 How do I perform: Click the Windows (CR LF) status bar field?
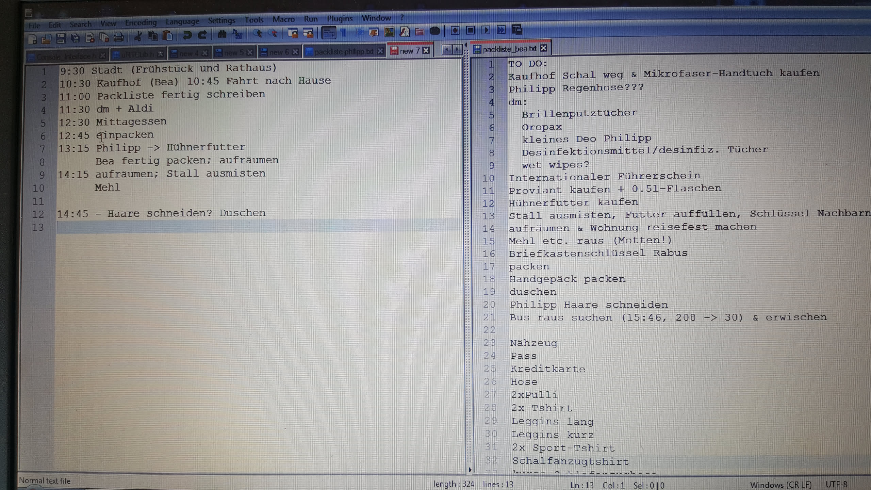pyautogui.click(x=781, y=485)
